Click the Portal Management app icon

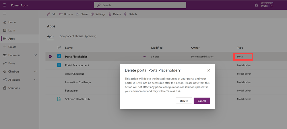pyautogui.click(x=59, y=65)
